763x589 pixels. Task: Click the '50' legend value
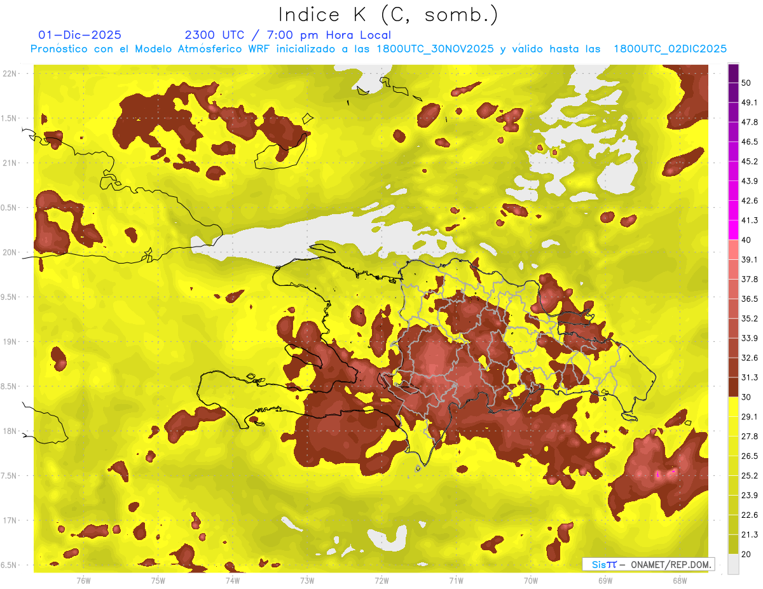[x=746, y=83]
